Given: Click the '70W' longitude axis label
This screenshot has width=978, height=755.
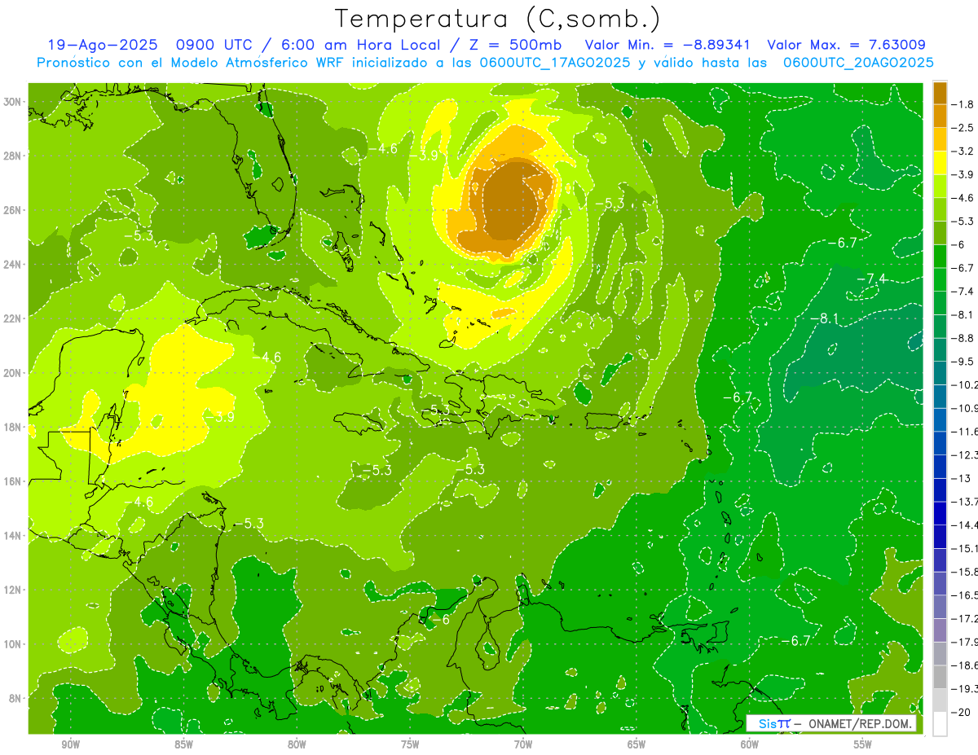Looking at the screenshot, I should click(x=523, y=744).
